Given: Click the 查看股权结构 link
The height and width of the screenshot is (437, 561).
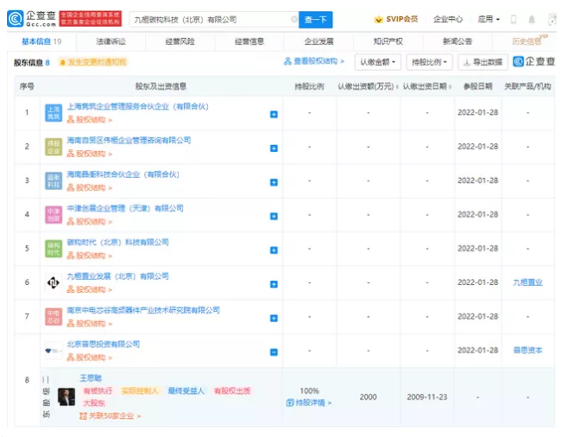Looking at the screenshot, I should coord(314,61).
